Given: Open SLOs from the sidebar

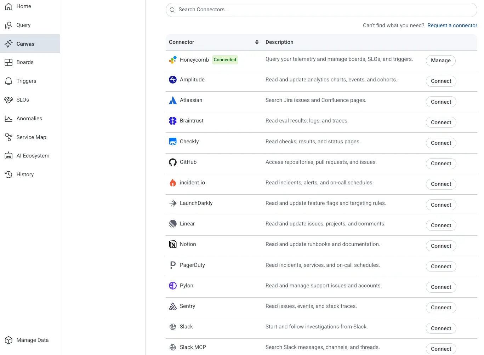Looking at the screenshot, I should [30, 100].
